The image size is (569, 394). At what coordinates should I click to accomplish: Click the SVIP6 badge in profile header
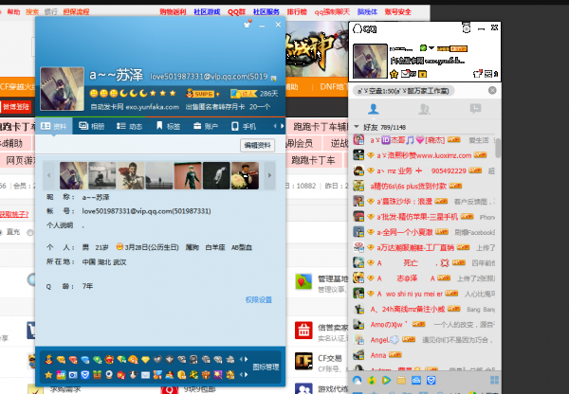[x=203, y=94]
